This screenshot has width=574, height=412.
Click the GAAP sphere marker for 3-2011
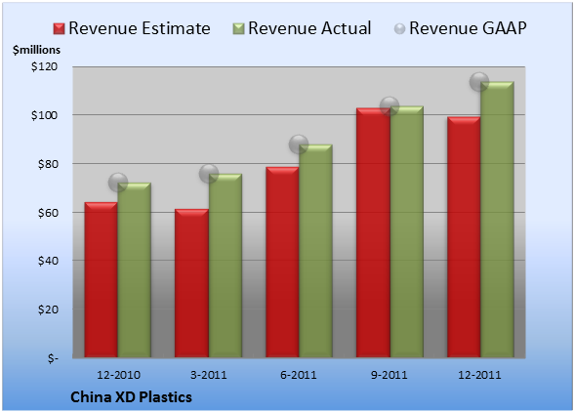[209, 174]
